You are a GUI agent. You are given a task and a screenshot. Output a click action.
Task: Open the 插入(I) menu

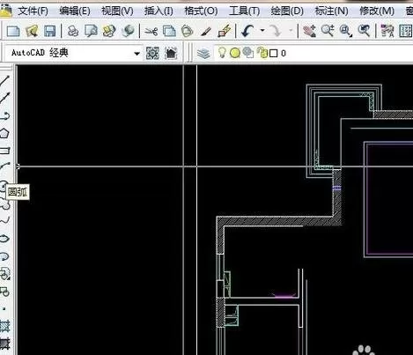pyautogui.click(x=159, y=11)
